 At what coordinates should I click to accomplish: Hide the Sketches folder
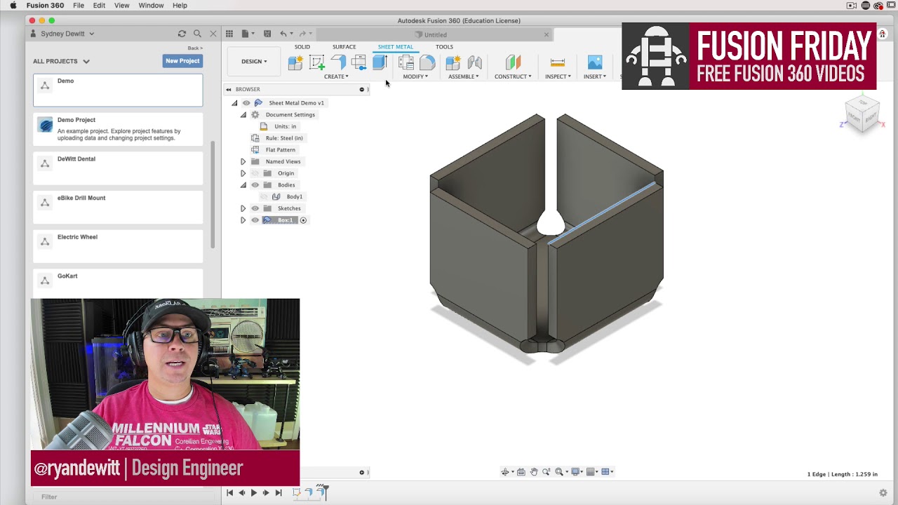coord(255,208)
